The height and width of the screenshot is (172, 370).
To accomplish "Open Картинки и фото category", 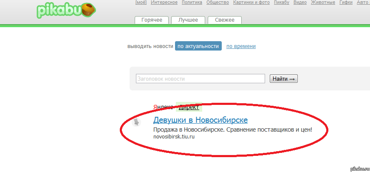I will 251,3.
